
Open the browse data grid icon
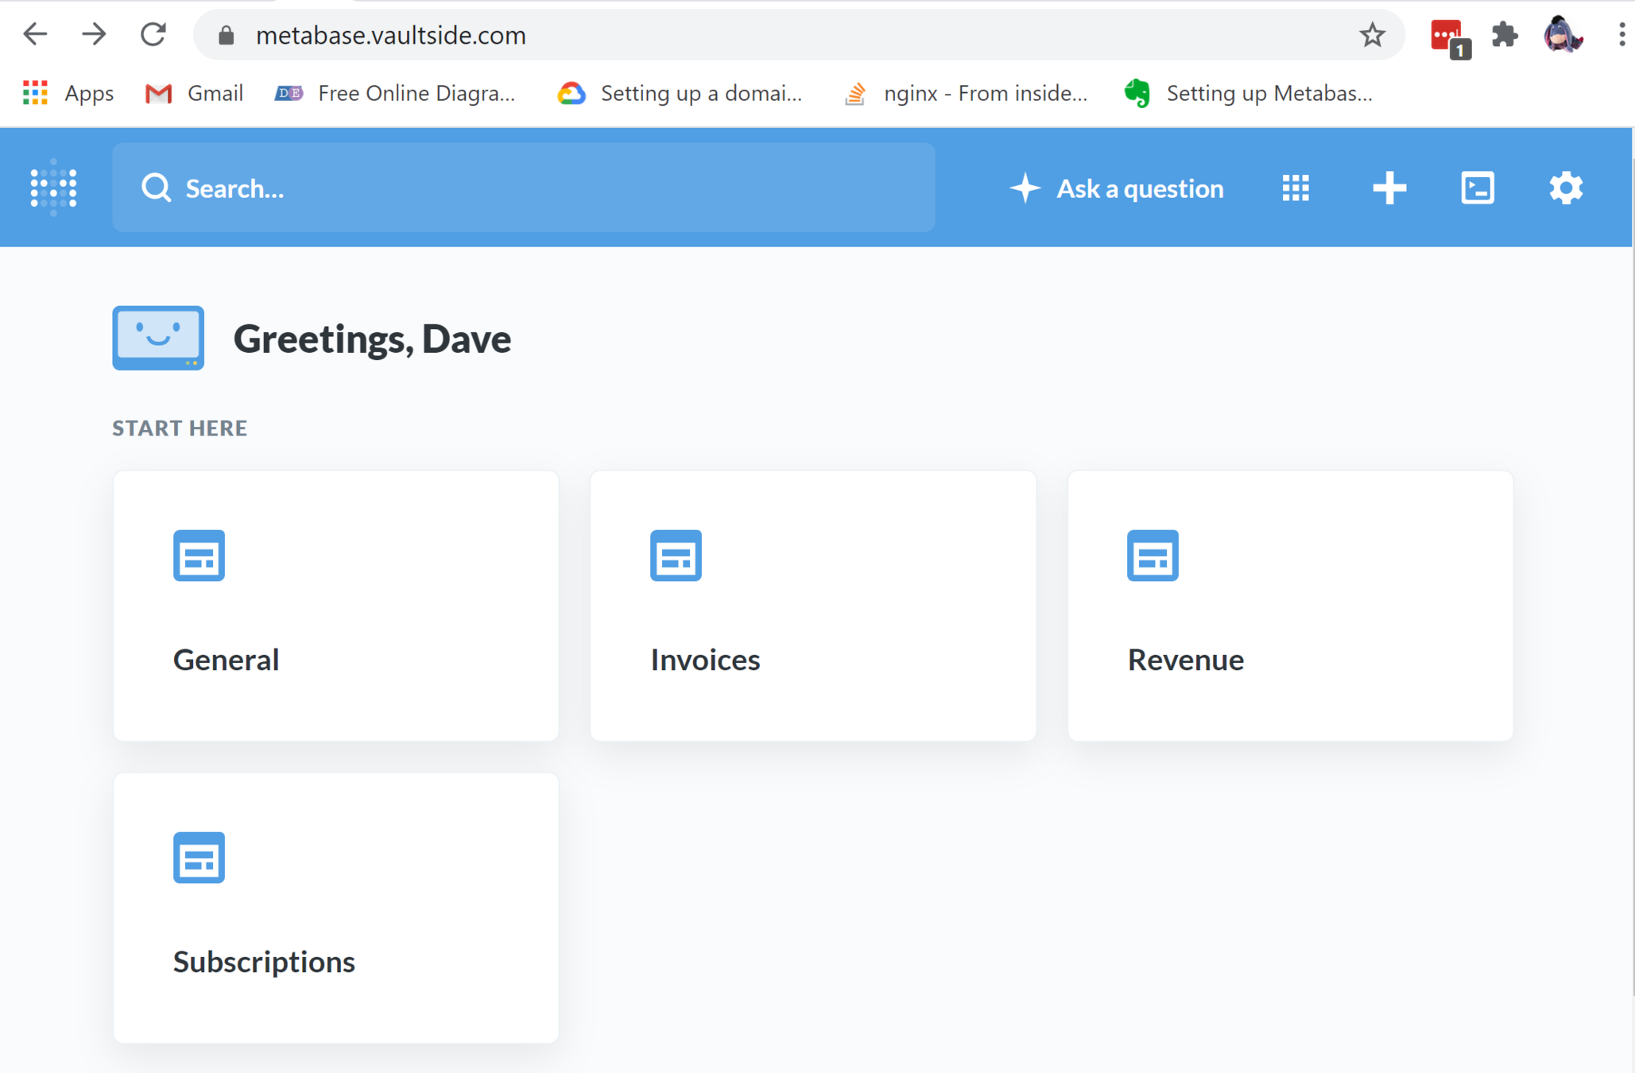1295,188
